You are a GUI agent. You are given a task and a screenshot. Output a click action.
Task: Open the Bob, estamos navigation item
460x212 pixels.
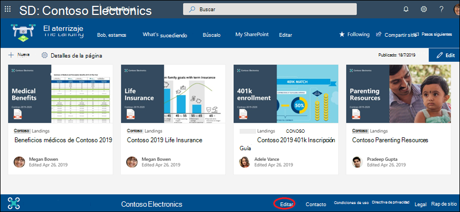112,35
